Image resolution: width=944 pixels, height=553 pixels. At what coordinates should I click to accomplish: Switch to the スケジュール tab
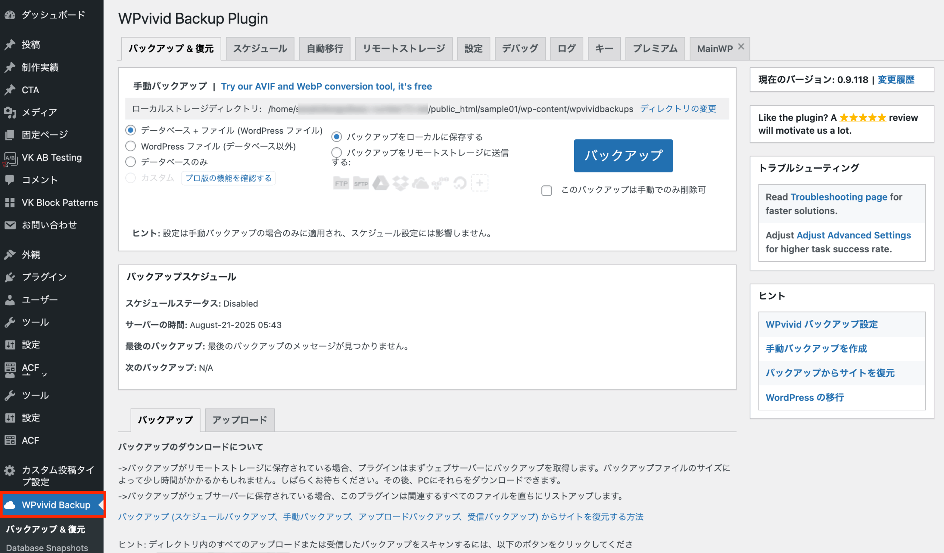click(x=260, y=49)
